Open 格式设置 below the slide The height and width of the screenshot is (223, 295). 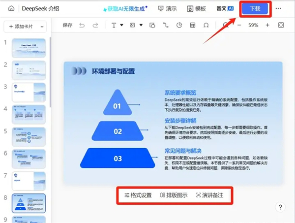click(138, 195)
